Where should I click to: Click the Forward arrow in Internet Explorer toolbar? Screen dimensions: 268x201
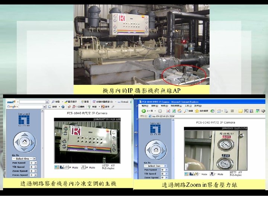pyautogui.click(x=160, y=111)
